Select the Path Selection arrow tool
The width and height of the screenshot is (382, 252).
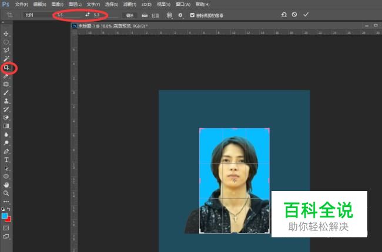coord(6,168)
